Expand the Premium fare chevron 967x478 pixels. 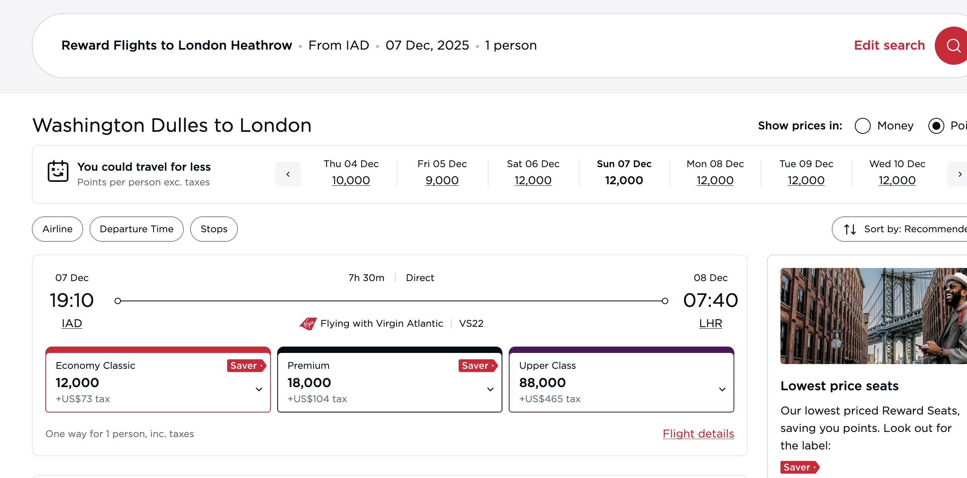(x=490, y=389)
